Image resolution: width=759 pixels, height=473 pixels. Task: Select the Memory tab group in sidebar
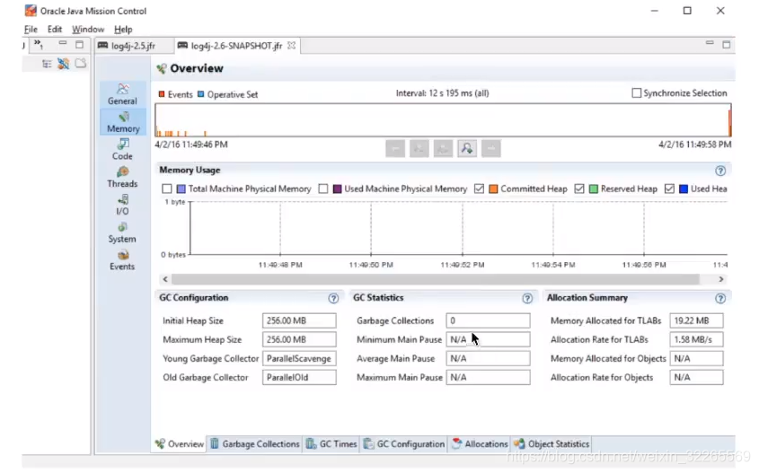(123, 122)
